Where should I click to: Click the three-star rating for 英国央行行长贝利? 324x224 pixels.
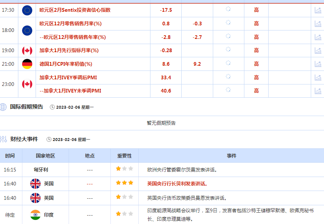click(x=124, y=183)
